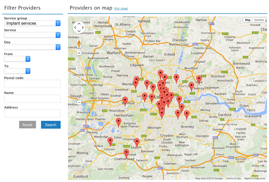Viewport: 269px width, 182px height.
Task: Click the zoom out minus button
Action: [x=79, y=102]
